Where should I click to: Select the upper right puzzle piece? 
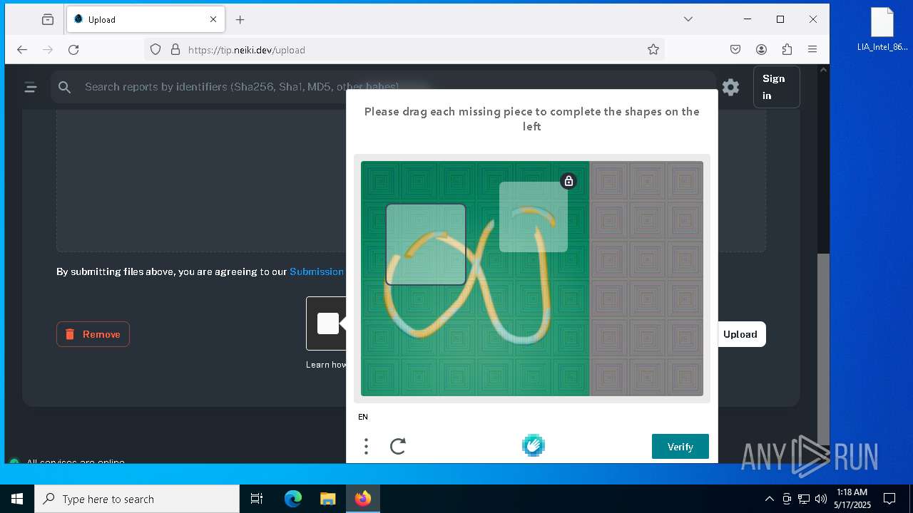tap(534, 217)
